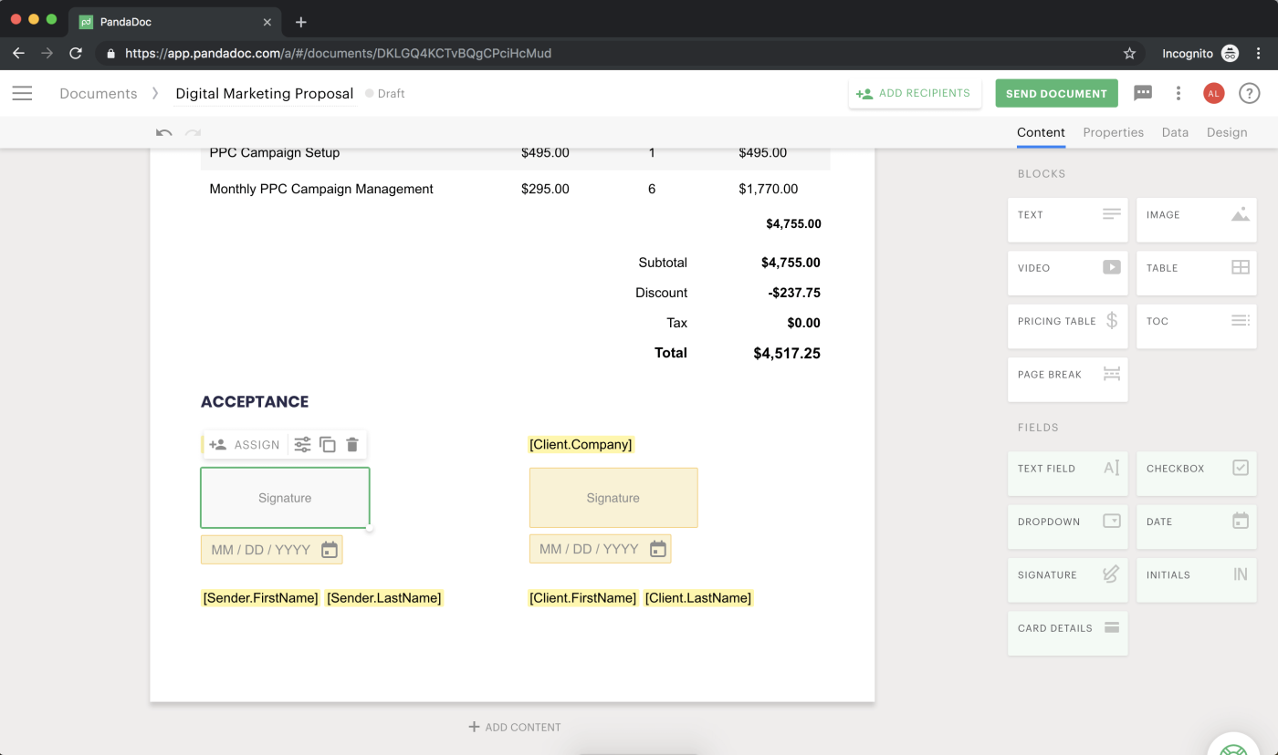Screen dimensions: 1278x755
Task: Duplicate the selected signature field
Action: [328, 444]
